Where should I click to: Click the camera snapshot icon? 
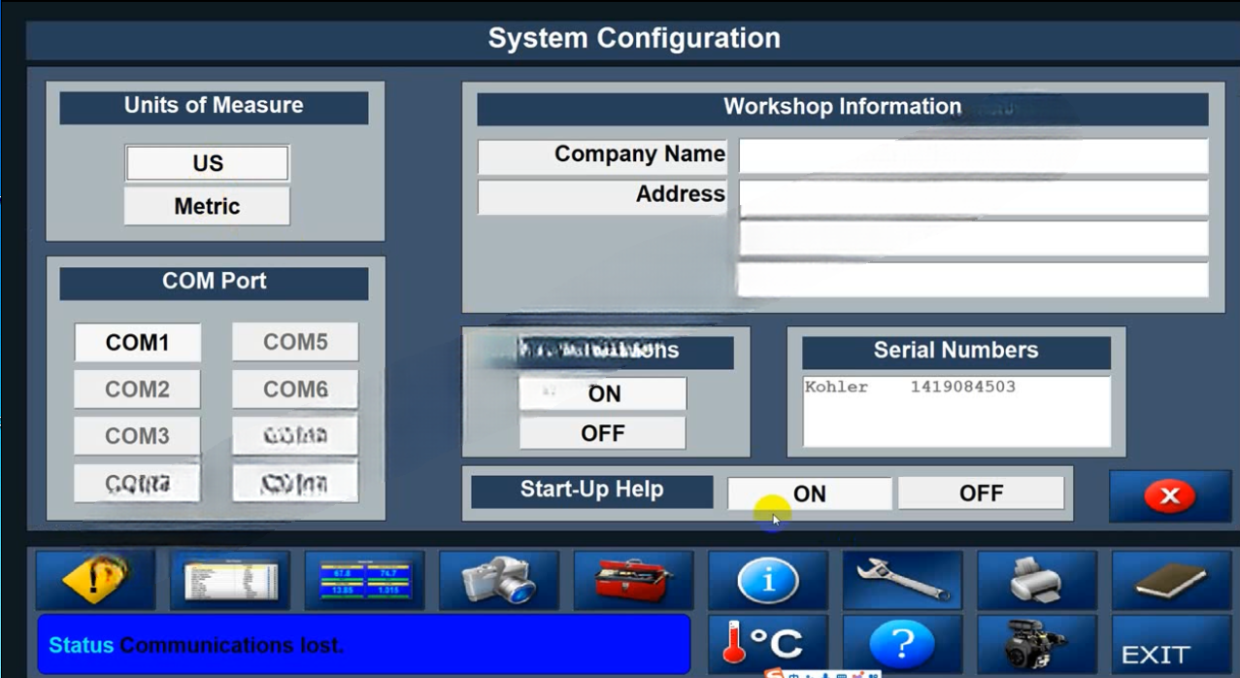coord(498,580)
